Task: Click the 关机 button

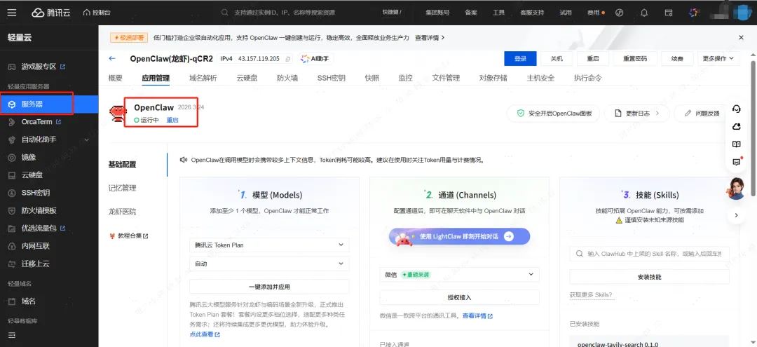Action: [x=557, y=58]
